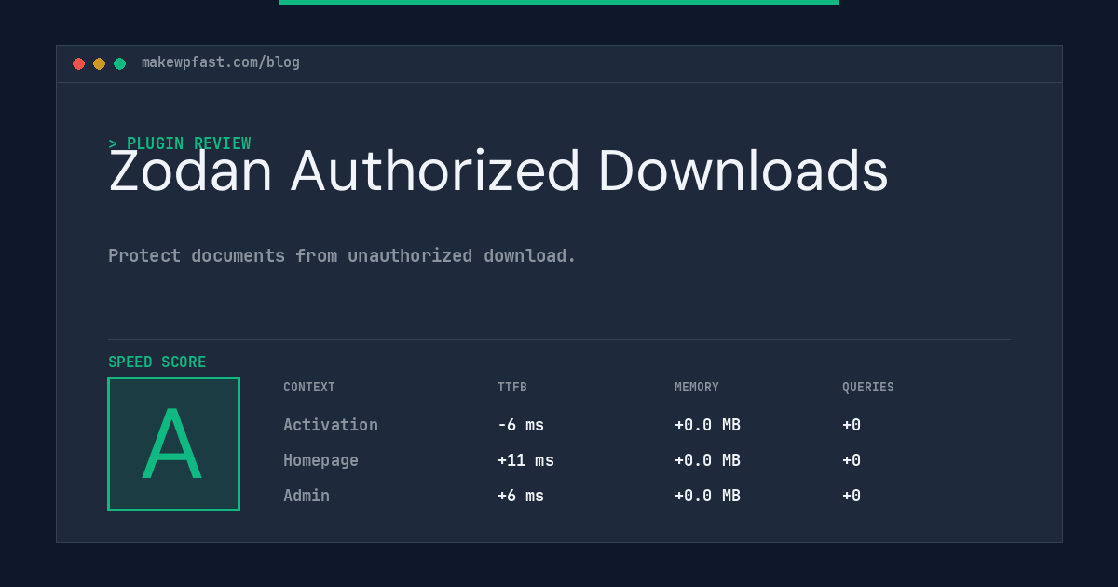The height and width of the screenshot is (587, 1118).
Task: Click the Homepage row '+0.0 MB' memory value
Action: [x=707, y=460]
